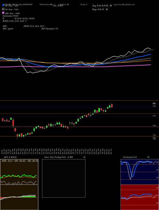Click the 8.01 price axis label

click(154, 125)
